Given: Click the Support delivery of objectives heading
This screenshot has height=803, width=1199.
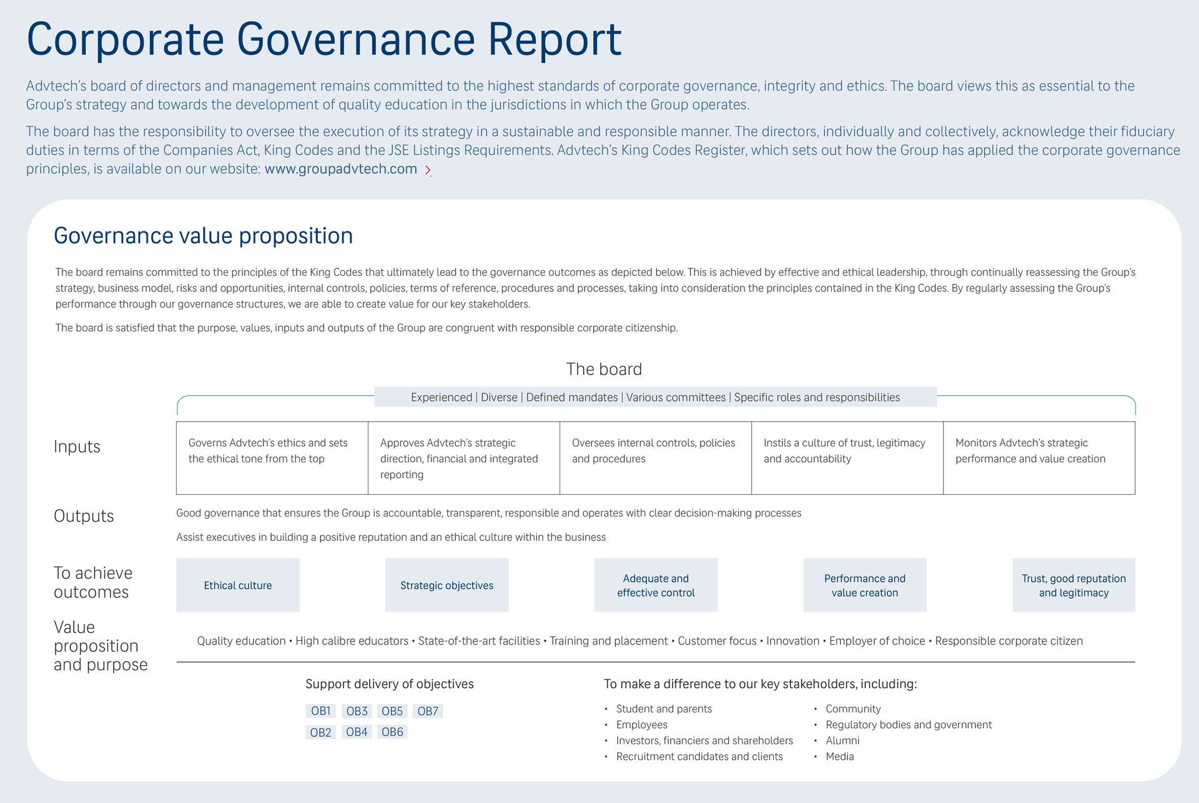Looking at the screenshot, I should 389,684.
